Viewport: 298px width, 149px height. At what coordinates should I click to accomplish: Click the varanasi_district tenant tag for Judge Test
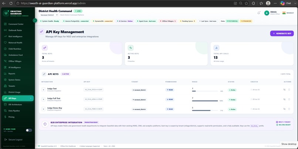click(x=139, y=90)
